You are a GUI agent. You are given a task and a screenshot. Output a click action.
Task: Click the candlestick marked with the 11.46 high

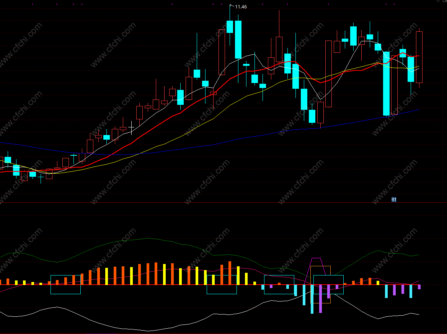pyautogui.click(x=230, y=26)
